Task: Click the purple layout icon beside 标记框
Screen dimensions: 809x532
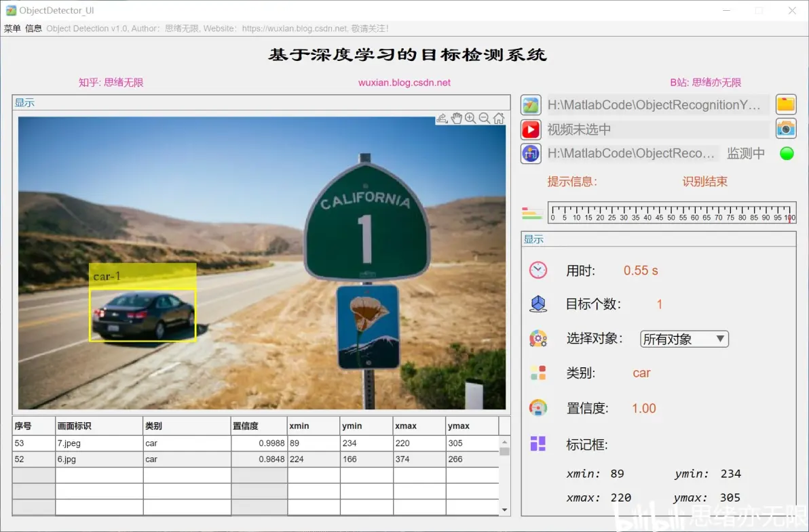Action: [x=538, y=443]
